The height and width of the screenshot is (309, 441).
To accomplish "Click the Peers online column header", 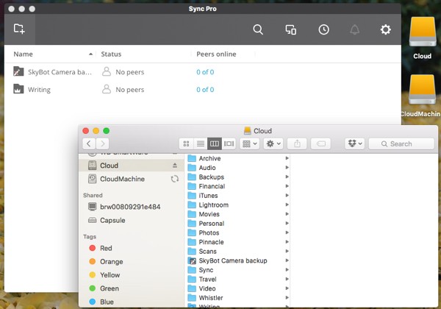I will (216, 54).
